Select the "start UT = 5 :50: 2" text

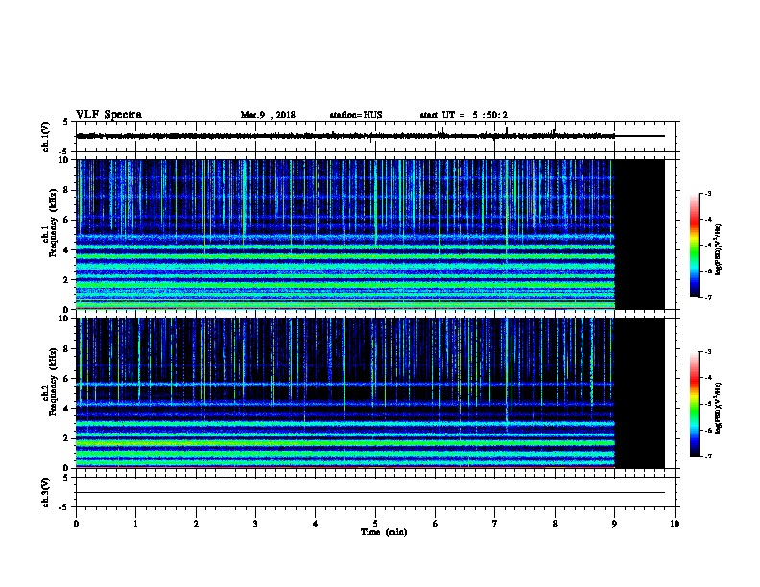click(463, 115)
